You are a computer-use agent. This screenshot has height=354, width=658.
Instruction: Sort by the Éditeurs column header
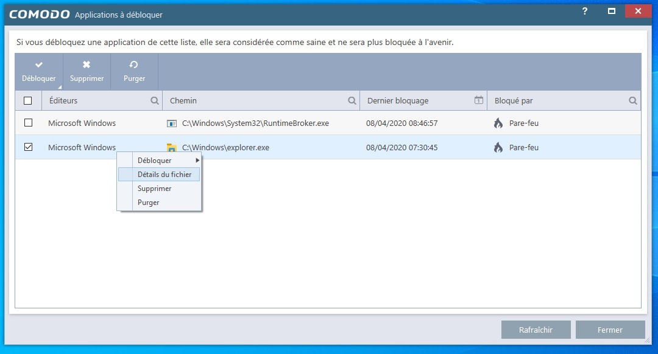[63, 100]
